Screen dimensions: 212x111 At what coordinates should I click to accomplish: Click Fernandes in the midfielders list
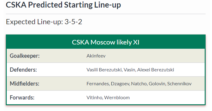pyautogui.click(x=98, y=83)
